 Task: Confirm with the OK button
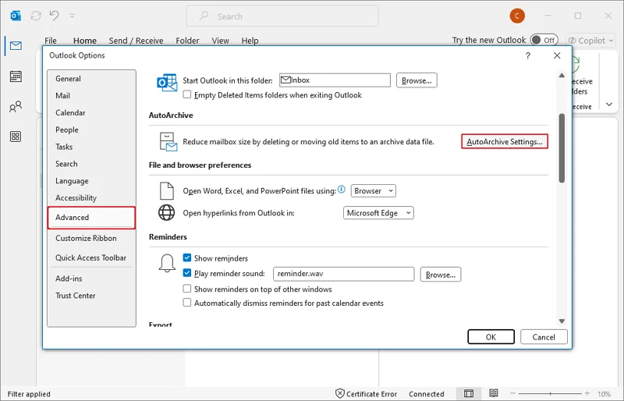(491, 337)
